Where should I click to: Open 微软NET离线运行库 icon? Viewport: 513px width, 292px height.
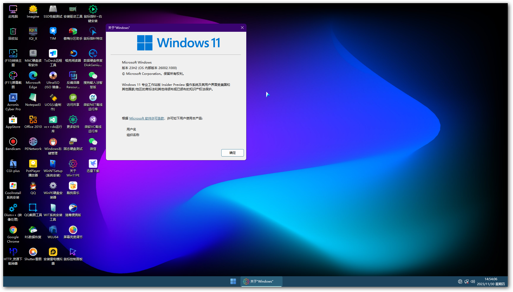93,102
